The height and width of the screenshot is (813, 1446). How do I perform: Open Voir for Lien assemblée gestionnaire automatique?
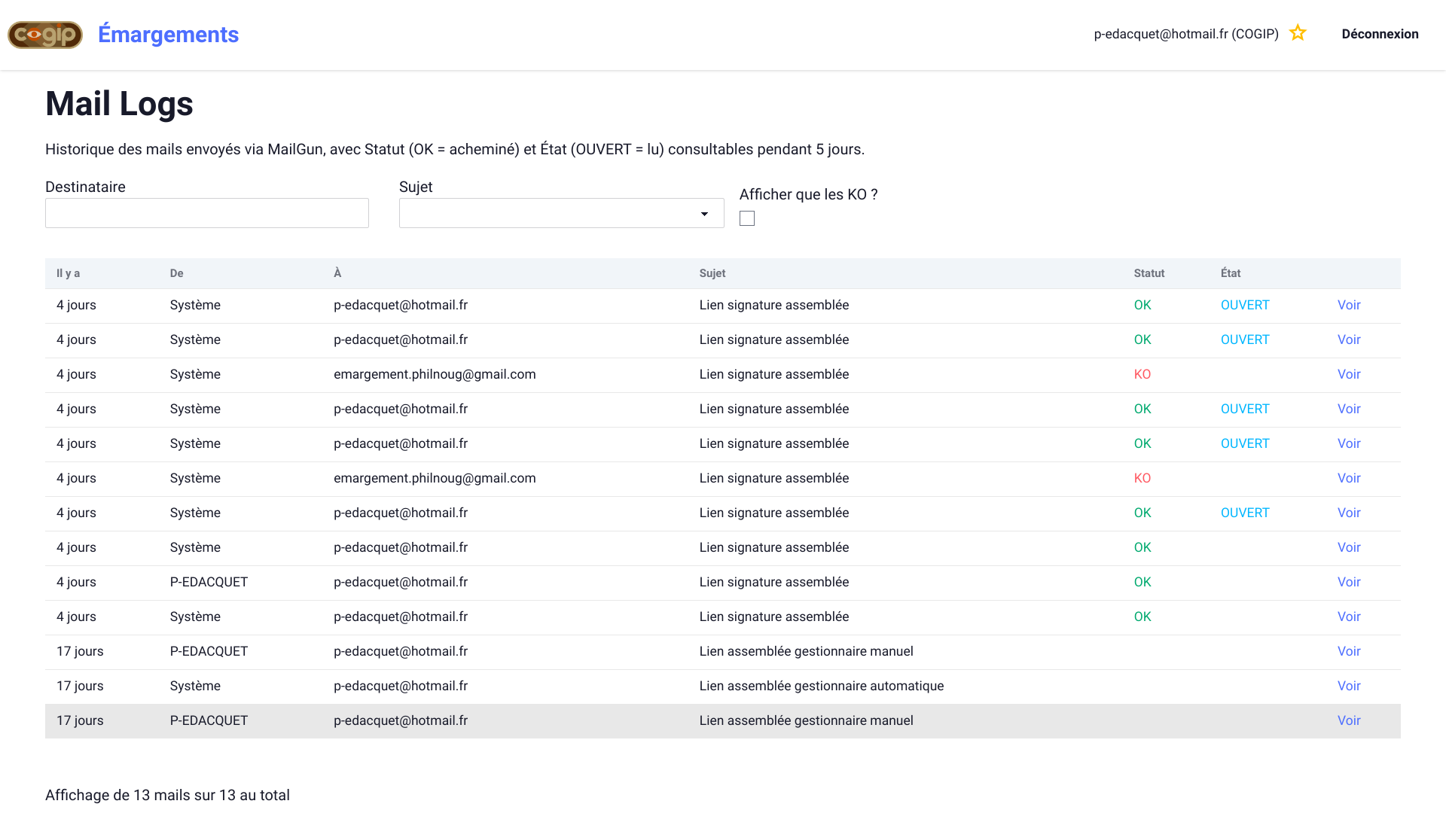(1348, 686)
